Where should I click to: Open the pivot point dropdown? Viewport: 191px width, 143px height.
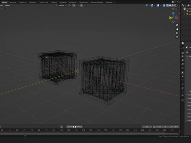(x=70, y=6)
